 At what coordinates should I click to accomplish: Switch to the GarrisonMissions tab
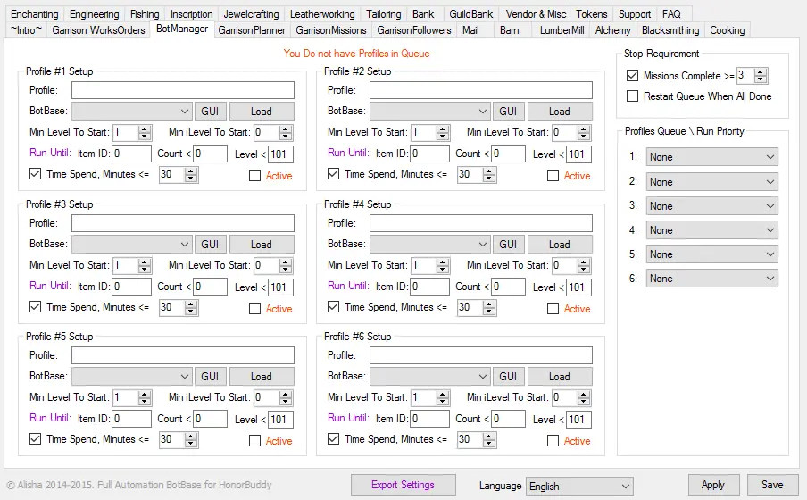click(331, 30)
